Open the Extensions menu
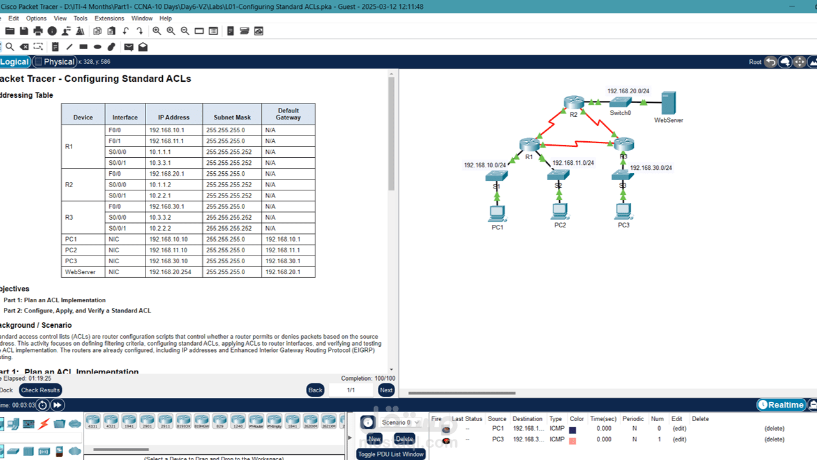The height and width of the screenshot is (460, 817). pos(109,19)
